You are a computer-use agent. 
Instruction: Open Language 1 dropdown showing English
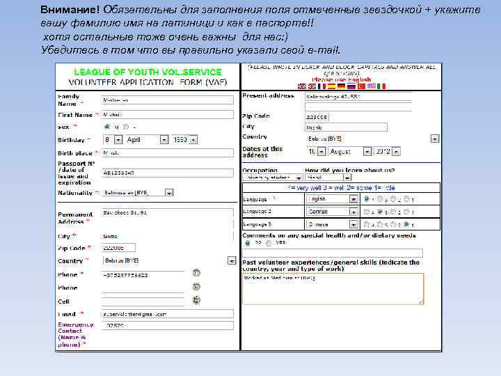353,199
